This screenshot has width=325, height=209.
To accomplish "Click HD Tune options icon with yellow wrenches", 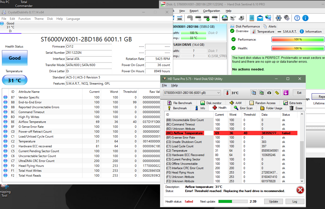I will point(277,93).
